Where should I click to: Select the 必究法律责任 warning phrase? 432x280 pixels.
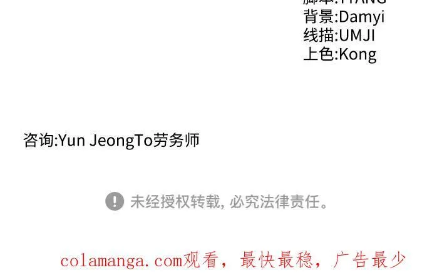(275, 202)
